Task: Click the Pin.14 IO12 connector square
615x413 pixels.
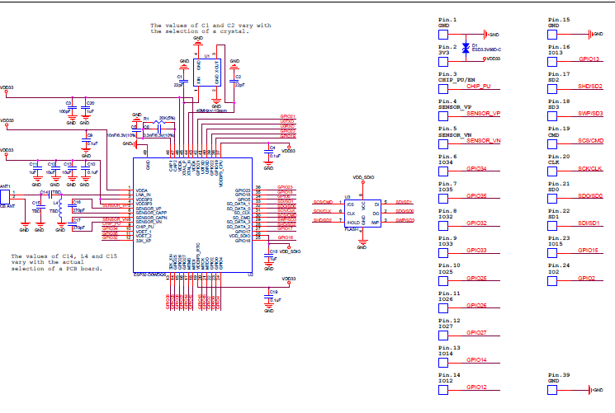Action: click(x=443, y=390)
